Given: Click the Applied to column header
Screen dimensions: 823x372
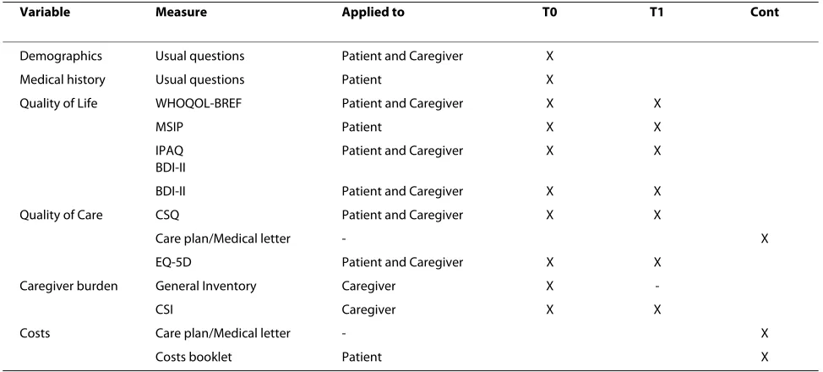Looking at the screenshot, I should point(373,13).
